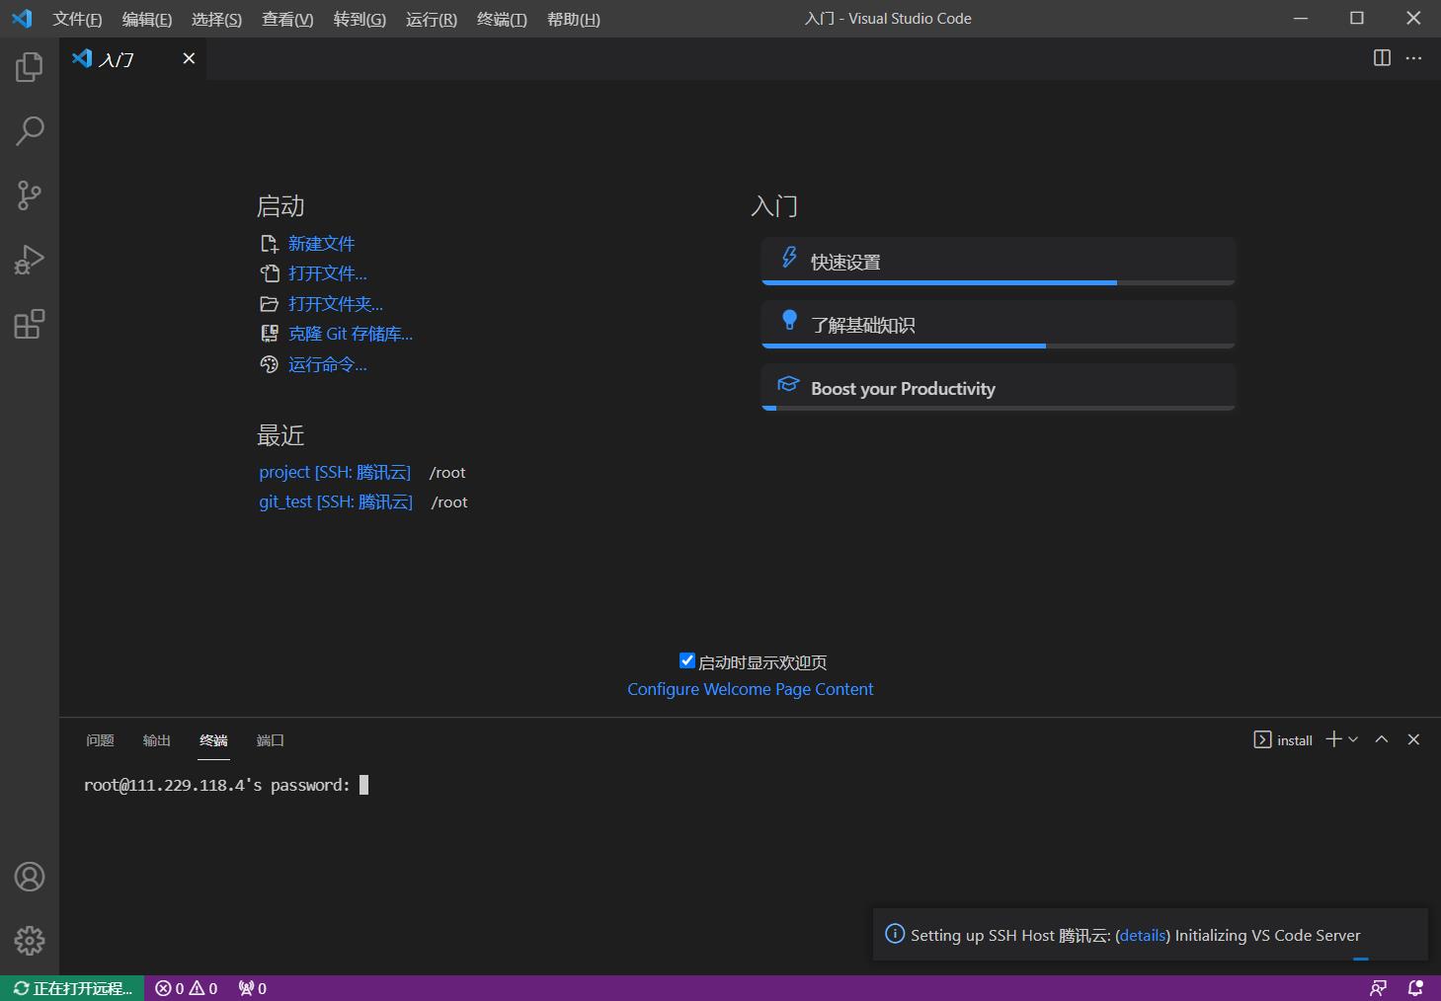Click the feedback icon in status bar
Viewport: 1441px width, 1001px height.
[1378, 988]
